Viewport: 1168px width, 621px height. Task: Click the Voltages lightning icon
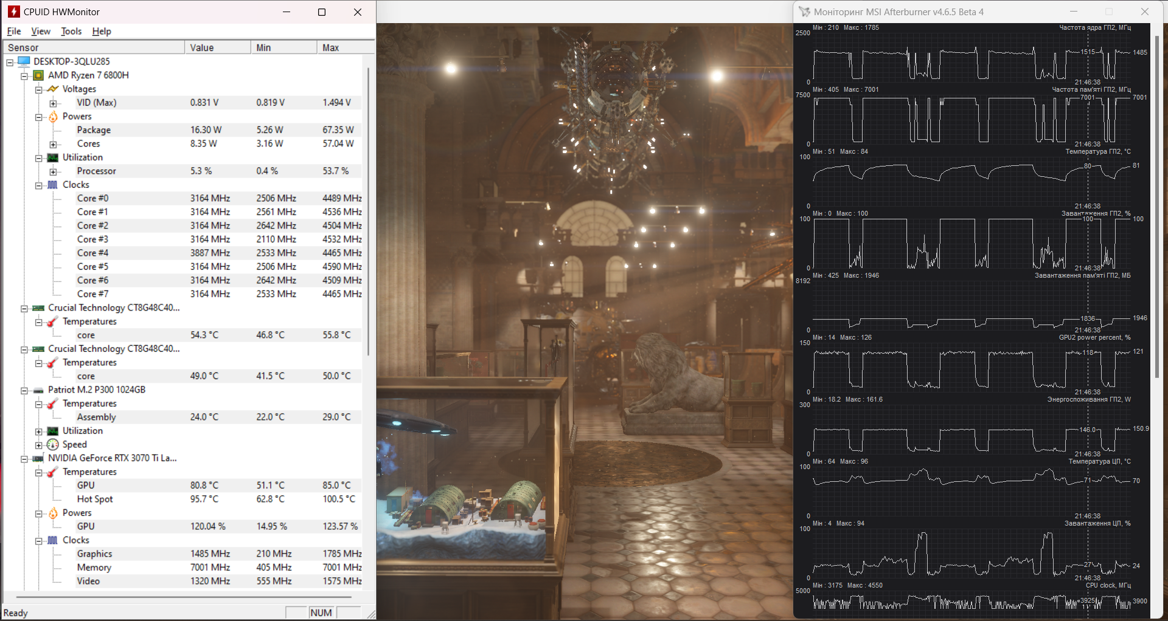[53, 89]
